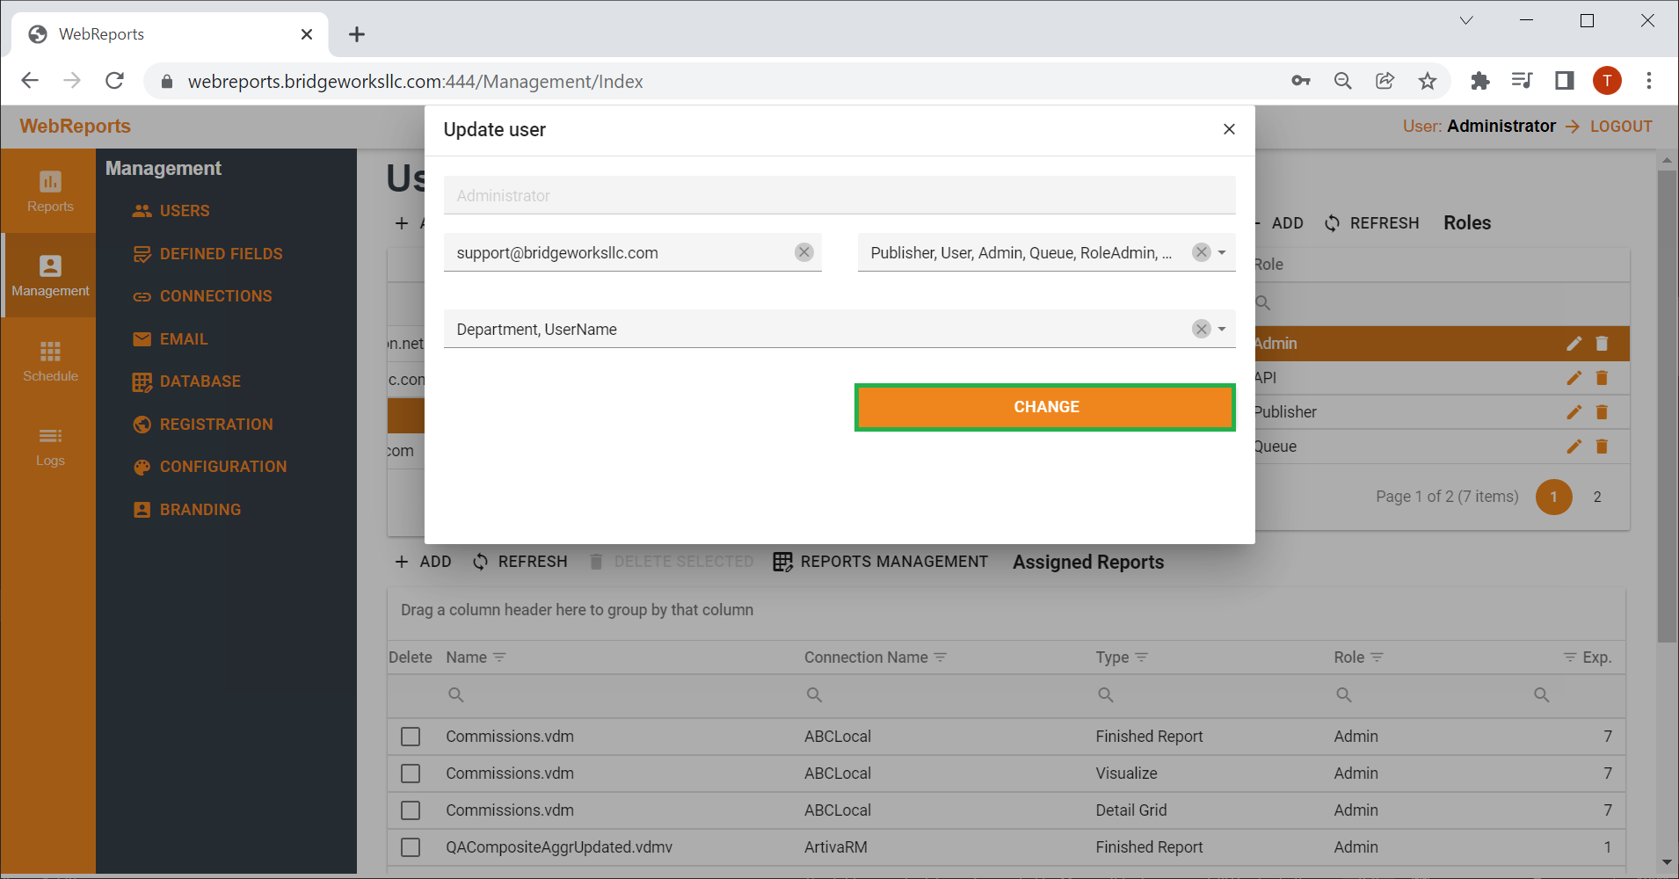Viewport: 1679px width, 879px height.
Task: Bookmark this page with star icon
Action: click(x=1428, y=81)
